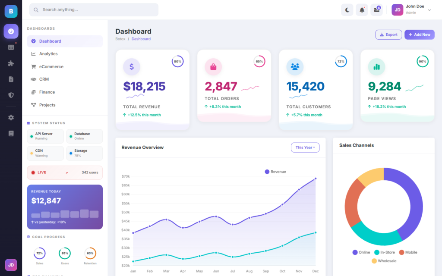This screenshot has height=276, width=442.
Task: Toggle Mobile legend in Sales Channels
Action: pos(408,252)
